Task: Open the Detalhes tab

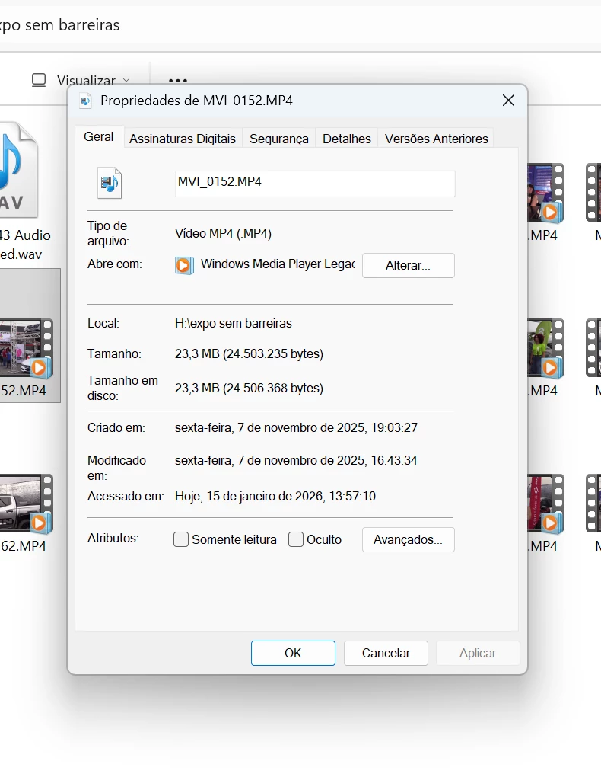Action: point(347,139)
